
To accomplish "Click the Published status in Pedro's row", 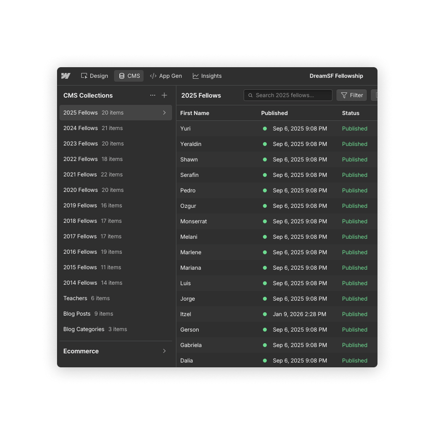I will [355, 190].
